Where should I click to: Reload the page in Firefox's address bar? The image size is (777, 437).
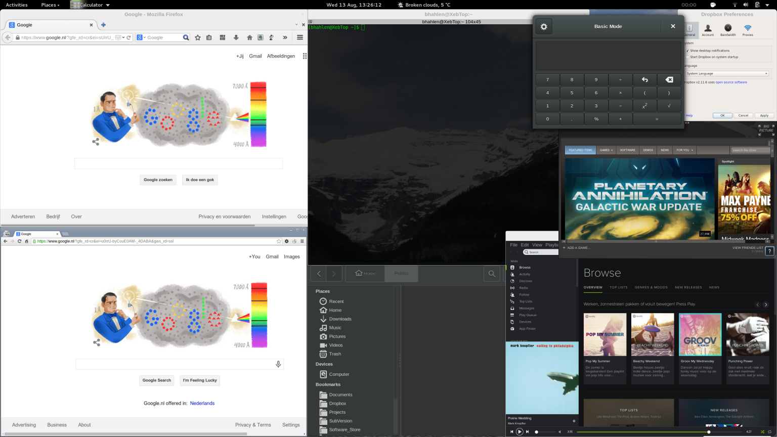point(129,37)
